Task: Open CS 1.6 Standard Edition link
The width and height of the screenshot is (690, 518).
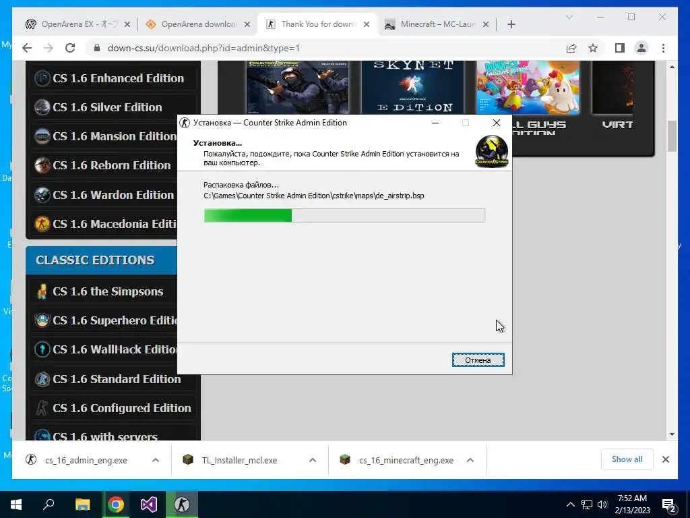Action: tap(117, 379)
